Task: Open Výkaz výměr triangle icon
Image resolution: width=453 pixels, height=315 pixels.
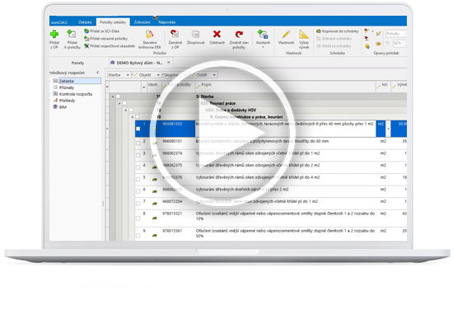Action: (x=304, y=34)
